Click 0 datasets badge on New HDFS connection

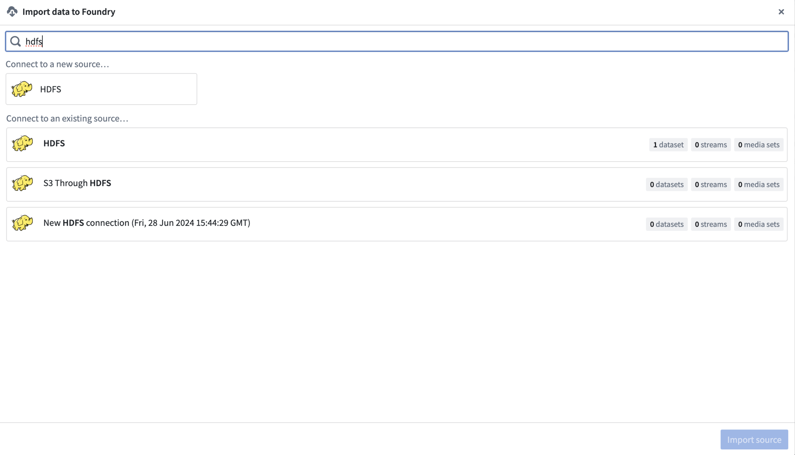(x=667, y=224)
